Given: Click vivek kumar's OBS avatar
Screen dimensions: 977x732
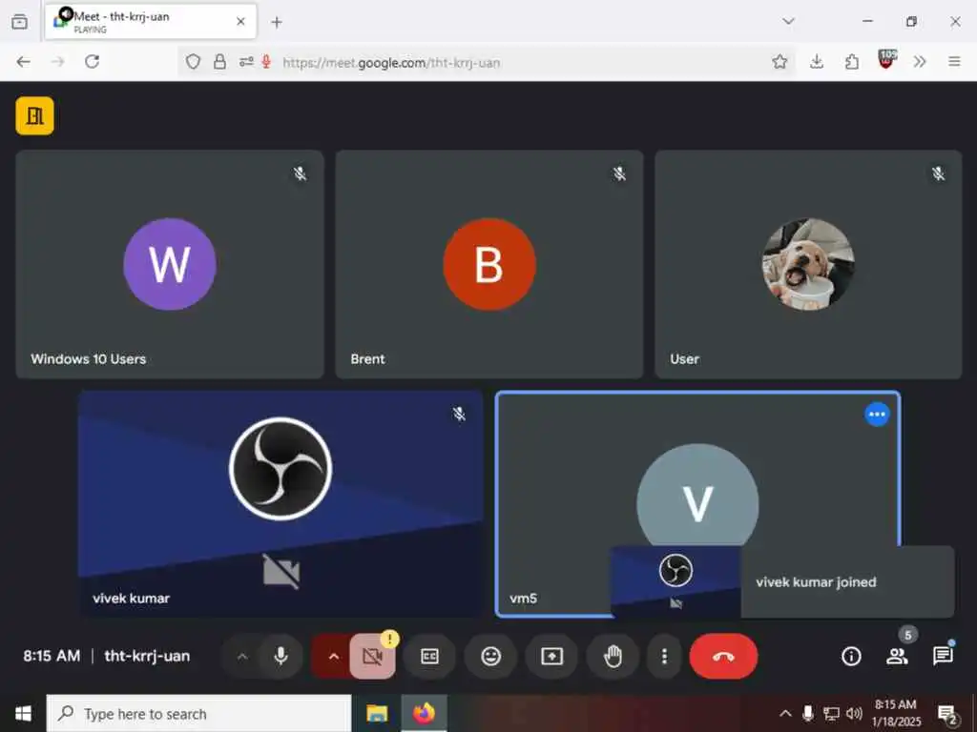Looking at the screenshot, I should 281,468.
